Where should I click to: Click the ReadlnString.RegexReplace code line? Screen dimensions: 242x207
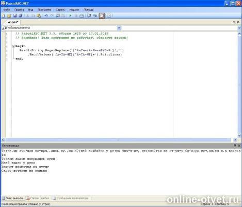[72, 50]
